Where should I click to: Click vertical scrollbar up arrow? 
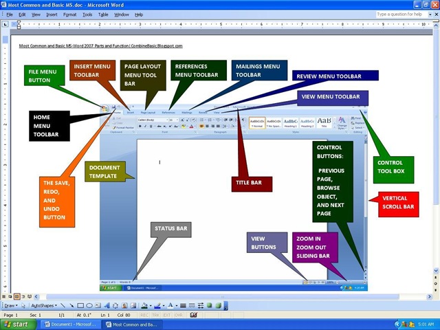tap(436, 25)
